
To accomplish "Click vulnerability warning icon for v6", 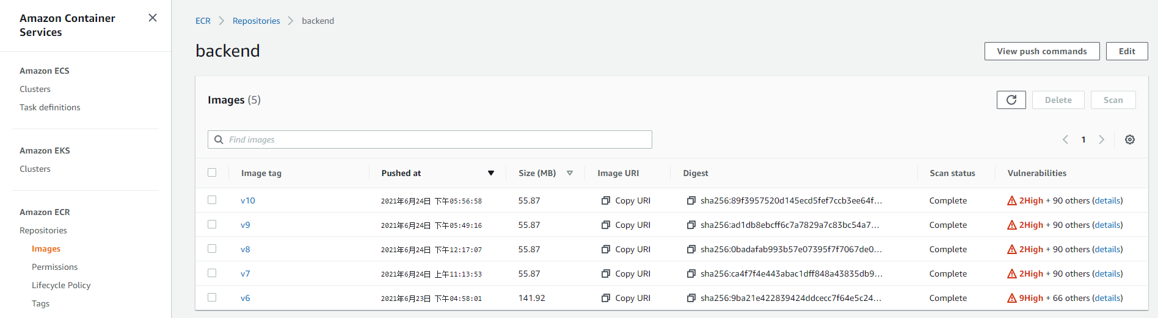I will pos(1012,298).
